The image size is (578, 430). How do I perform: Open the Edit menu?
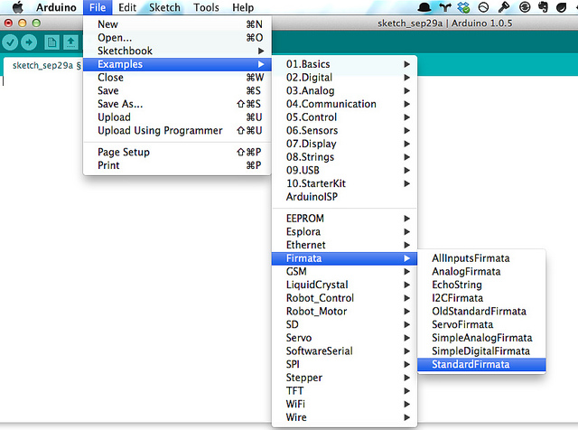(x=127, y=7)
